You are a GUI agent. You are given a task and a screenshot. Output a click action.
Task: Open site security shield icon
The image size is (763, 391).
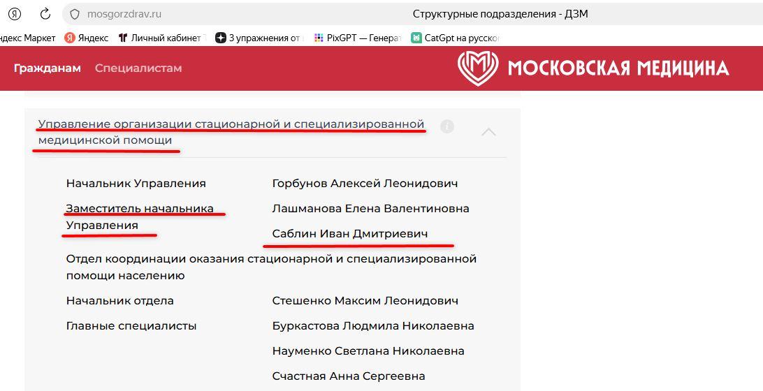pos(75,14)
